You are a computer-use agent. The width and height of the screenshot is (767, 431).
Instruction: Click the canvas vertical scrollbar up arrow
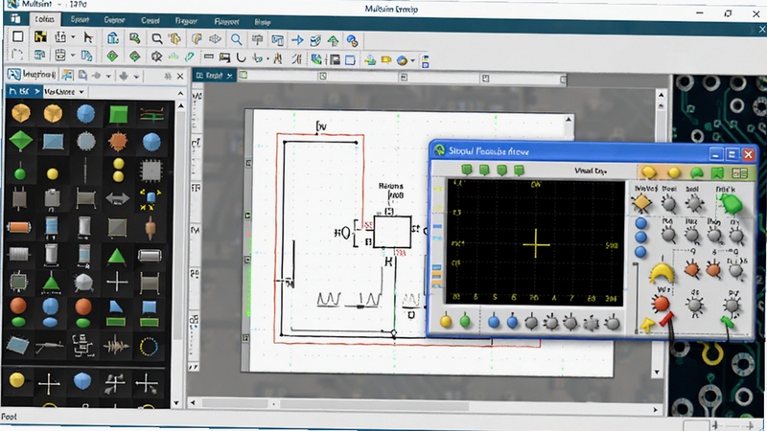click(x=661, y=95)
